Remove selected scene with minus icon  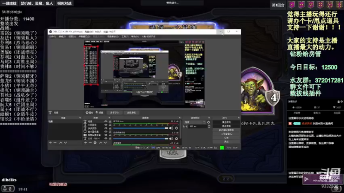(55, 143)
